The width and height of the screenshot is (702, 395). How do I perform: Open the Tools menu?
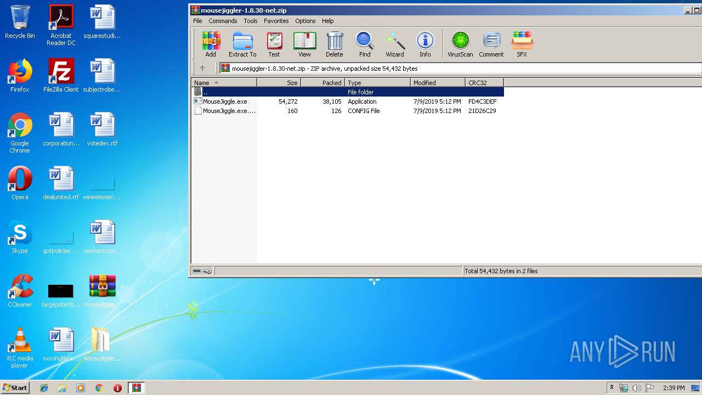pos(251,21)
